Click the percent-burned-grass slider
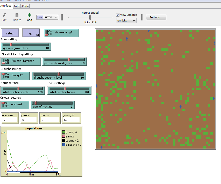Image resolution: width=221 pixels, height=184 pixels. [65, 62]
